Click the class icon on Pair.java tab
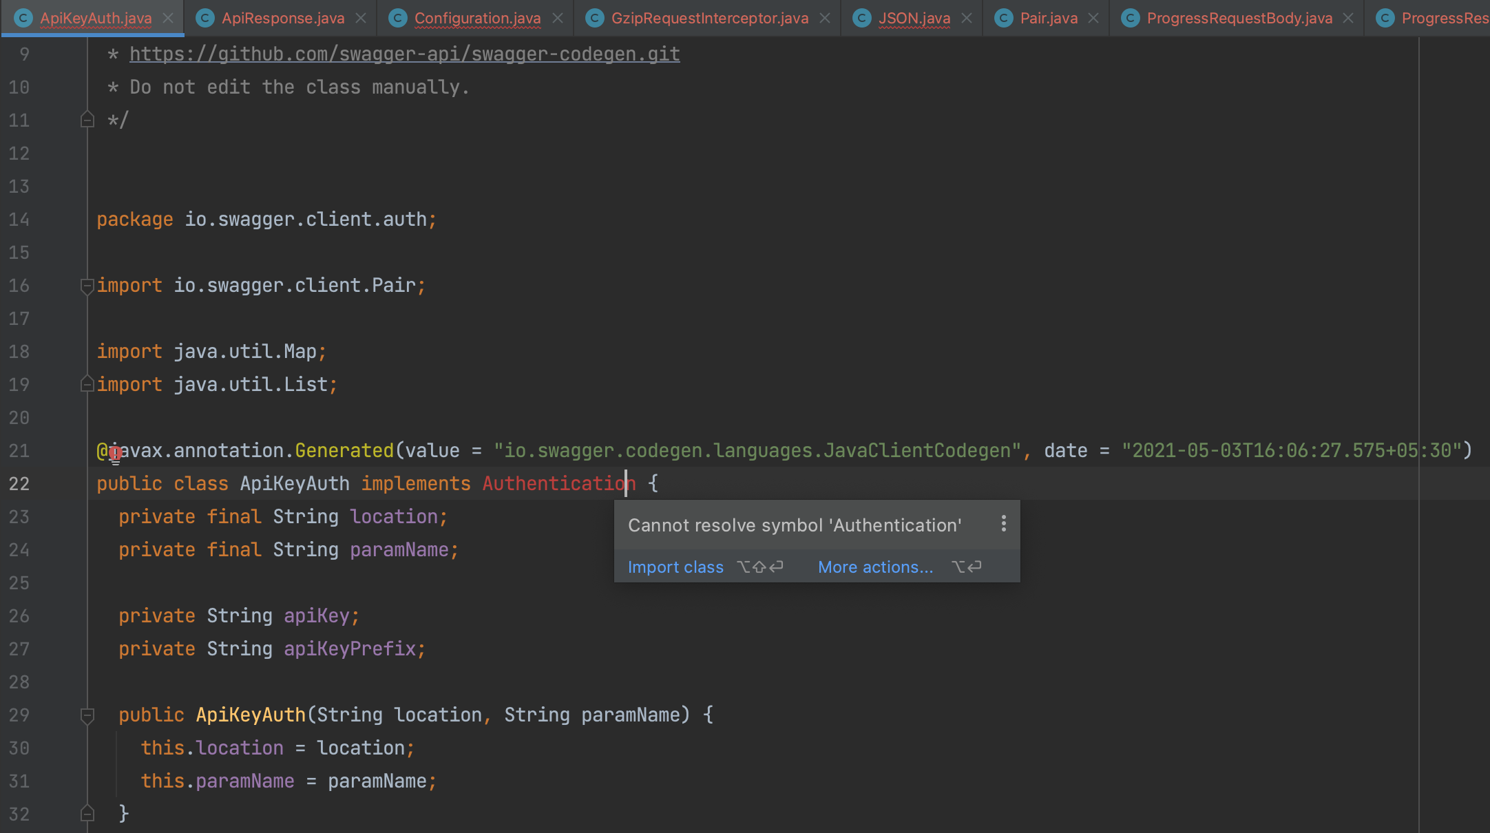 1003,18
